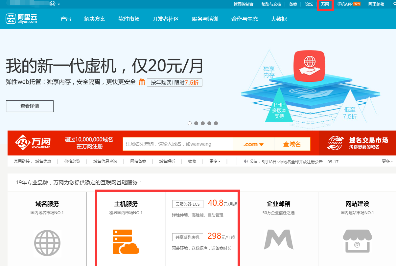The height and width of the screenshot is (266, 396).
Task: Open the 网站建设 card title
Action: [357, 204]
